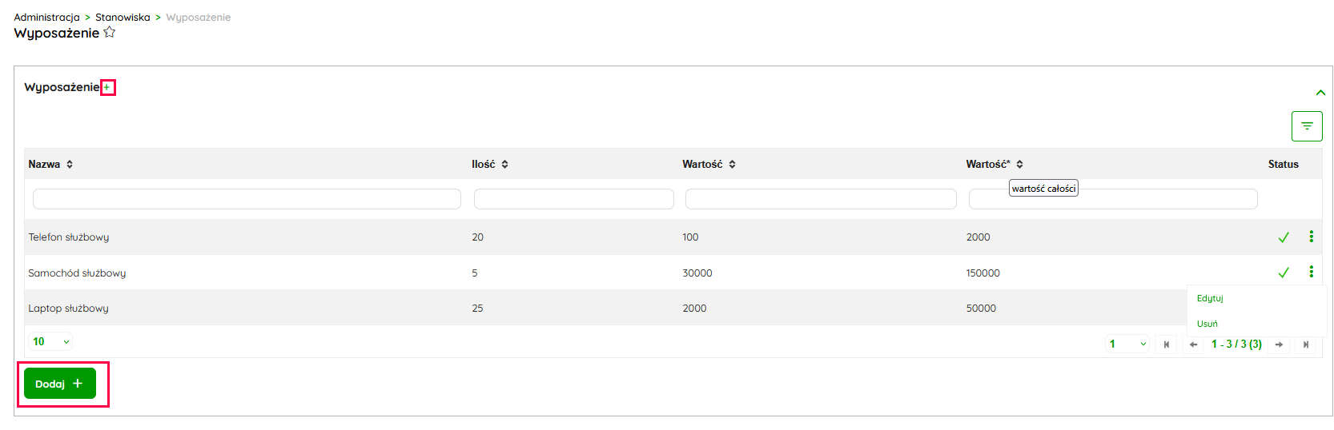
Task: Select Usuń from the context menu
Action: (x=1207, y=324)
